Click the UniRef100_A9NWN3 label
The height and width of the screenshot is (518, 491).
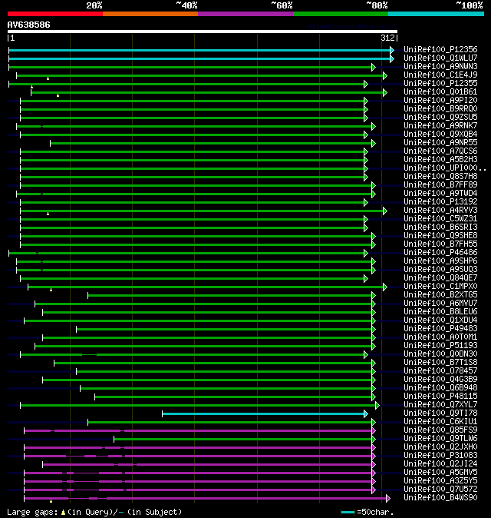[x=440, y=66]
